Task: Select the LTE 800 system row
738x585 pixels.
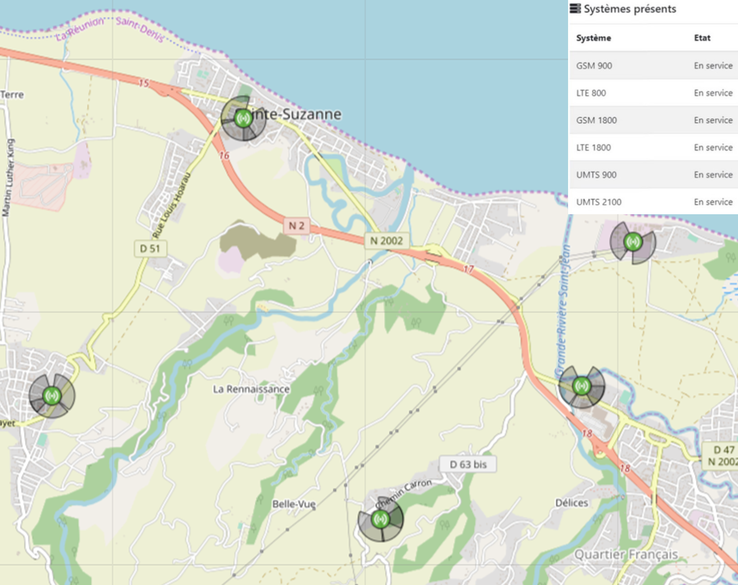Action: click(x=653, y=93)
